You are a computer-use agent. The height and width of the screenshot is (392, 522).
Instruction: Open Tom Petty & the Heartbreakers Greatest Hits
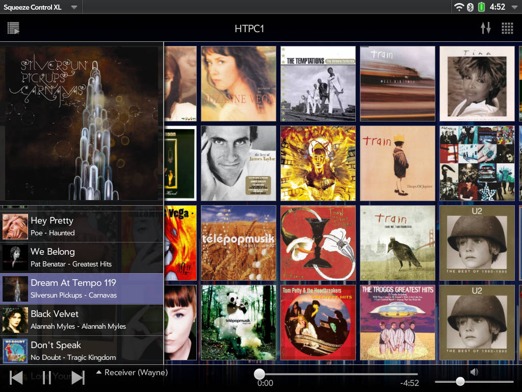click(318, 323)
